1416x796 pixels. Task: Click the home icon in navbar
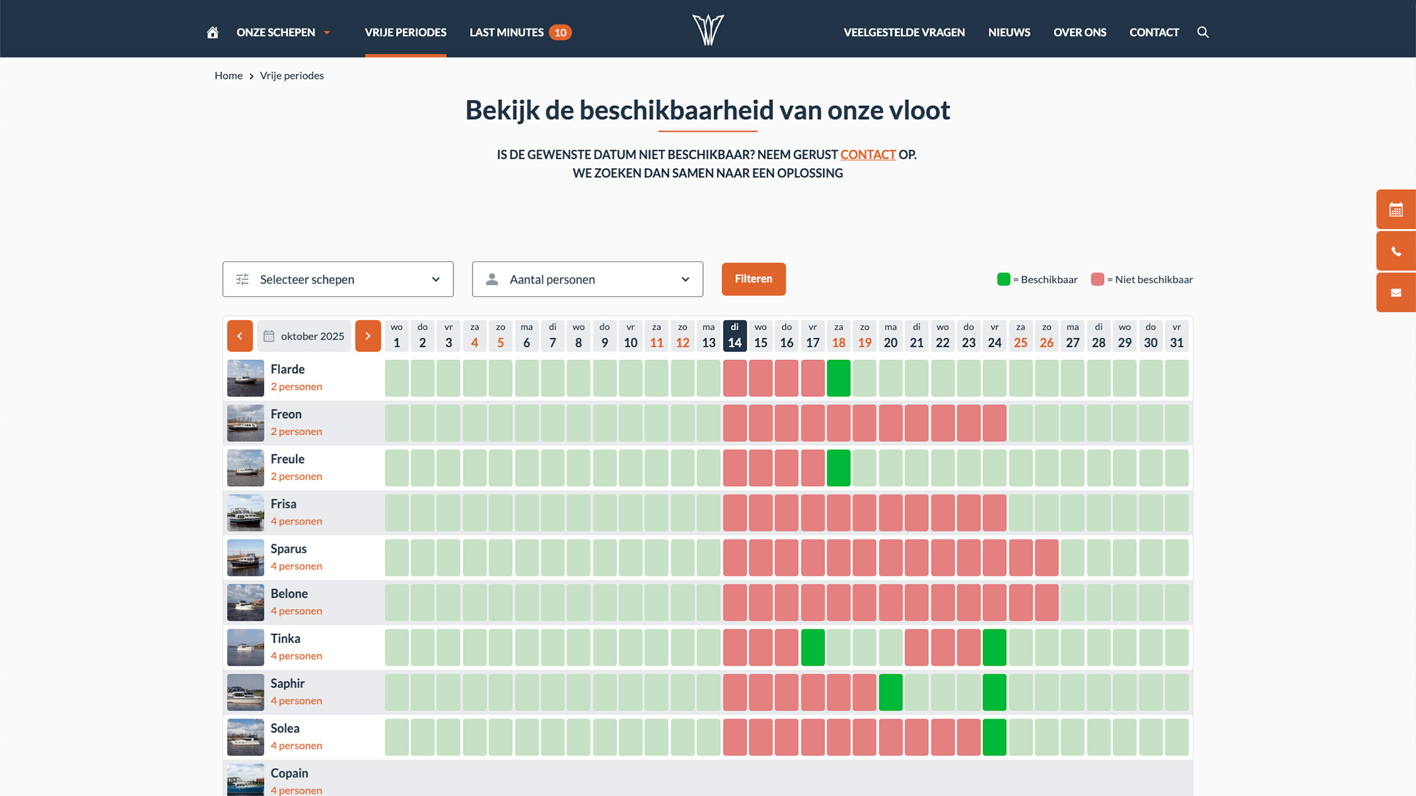coord(212,32)
